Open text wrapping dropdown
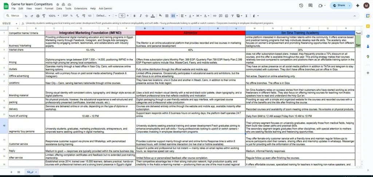This screenshot has width=373, height=177. tap(199, 16)
